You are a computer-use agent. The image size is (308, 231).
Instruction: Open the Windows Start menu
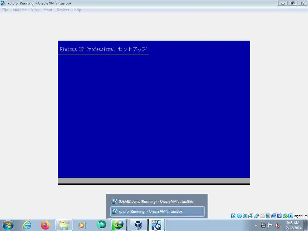8,225
